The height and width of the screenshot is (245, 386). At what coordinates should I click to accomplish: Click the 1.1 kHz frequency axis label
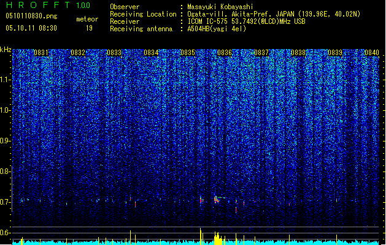5,80
